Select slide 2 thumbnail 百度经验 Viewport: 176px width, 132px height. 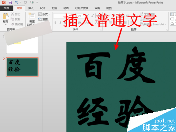[22, 67]
